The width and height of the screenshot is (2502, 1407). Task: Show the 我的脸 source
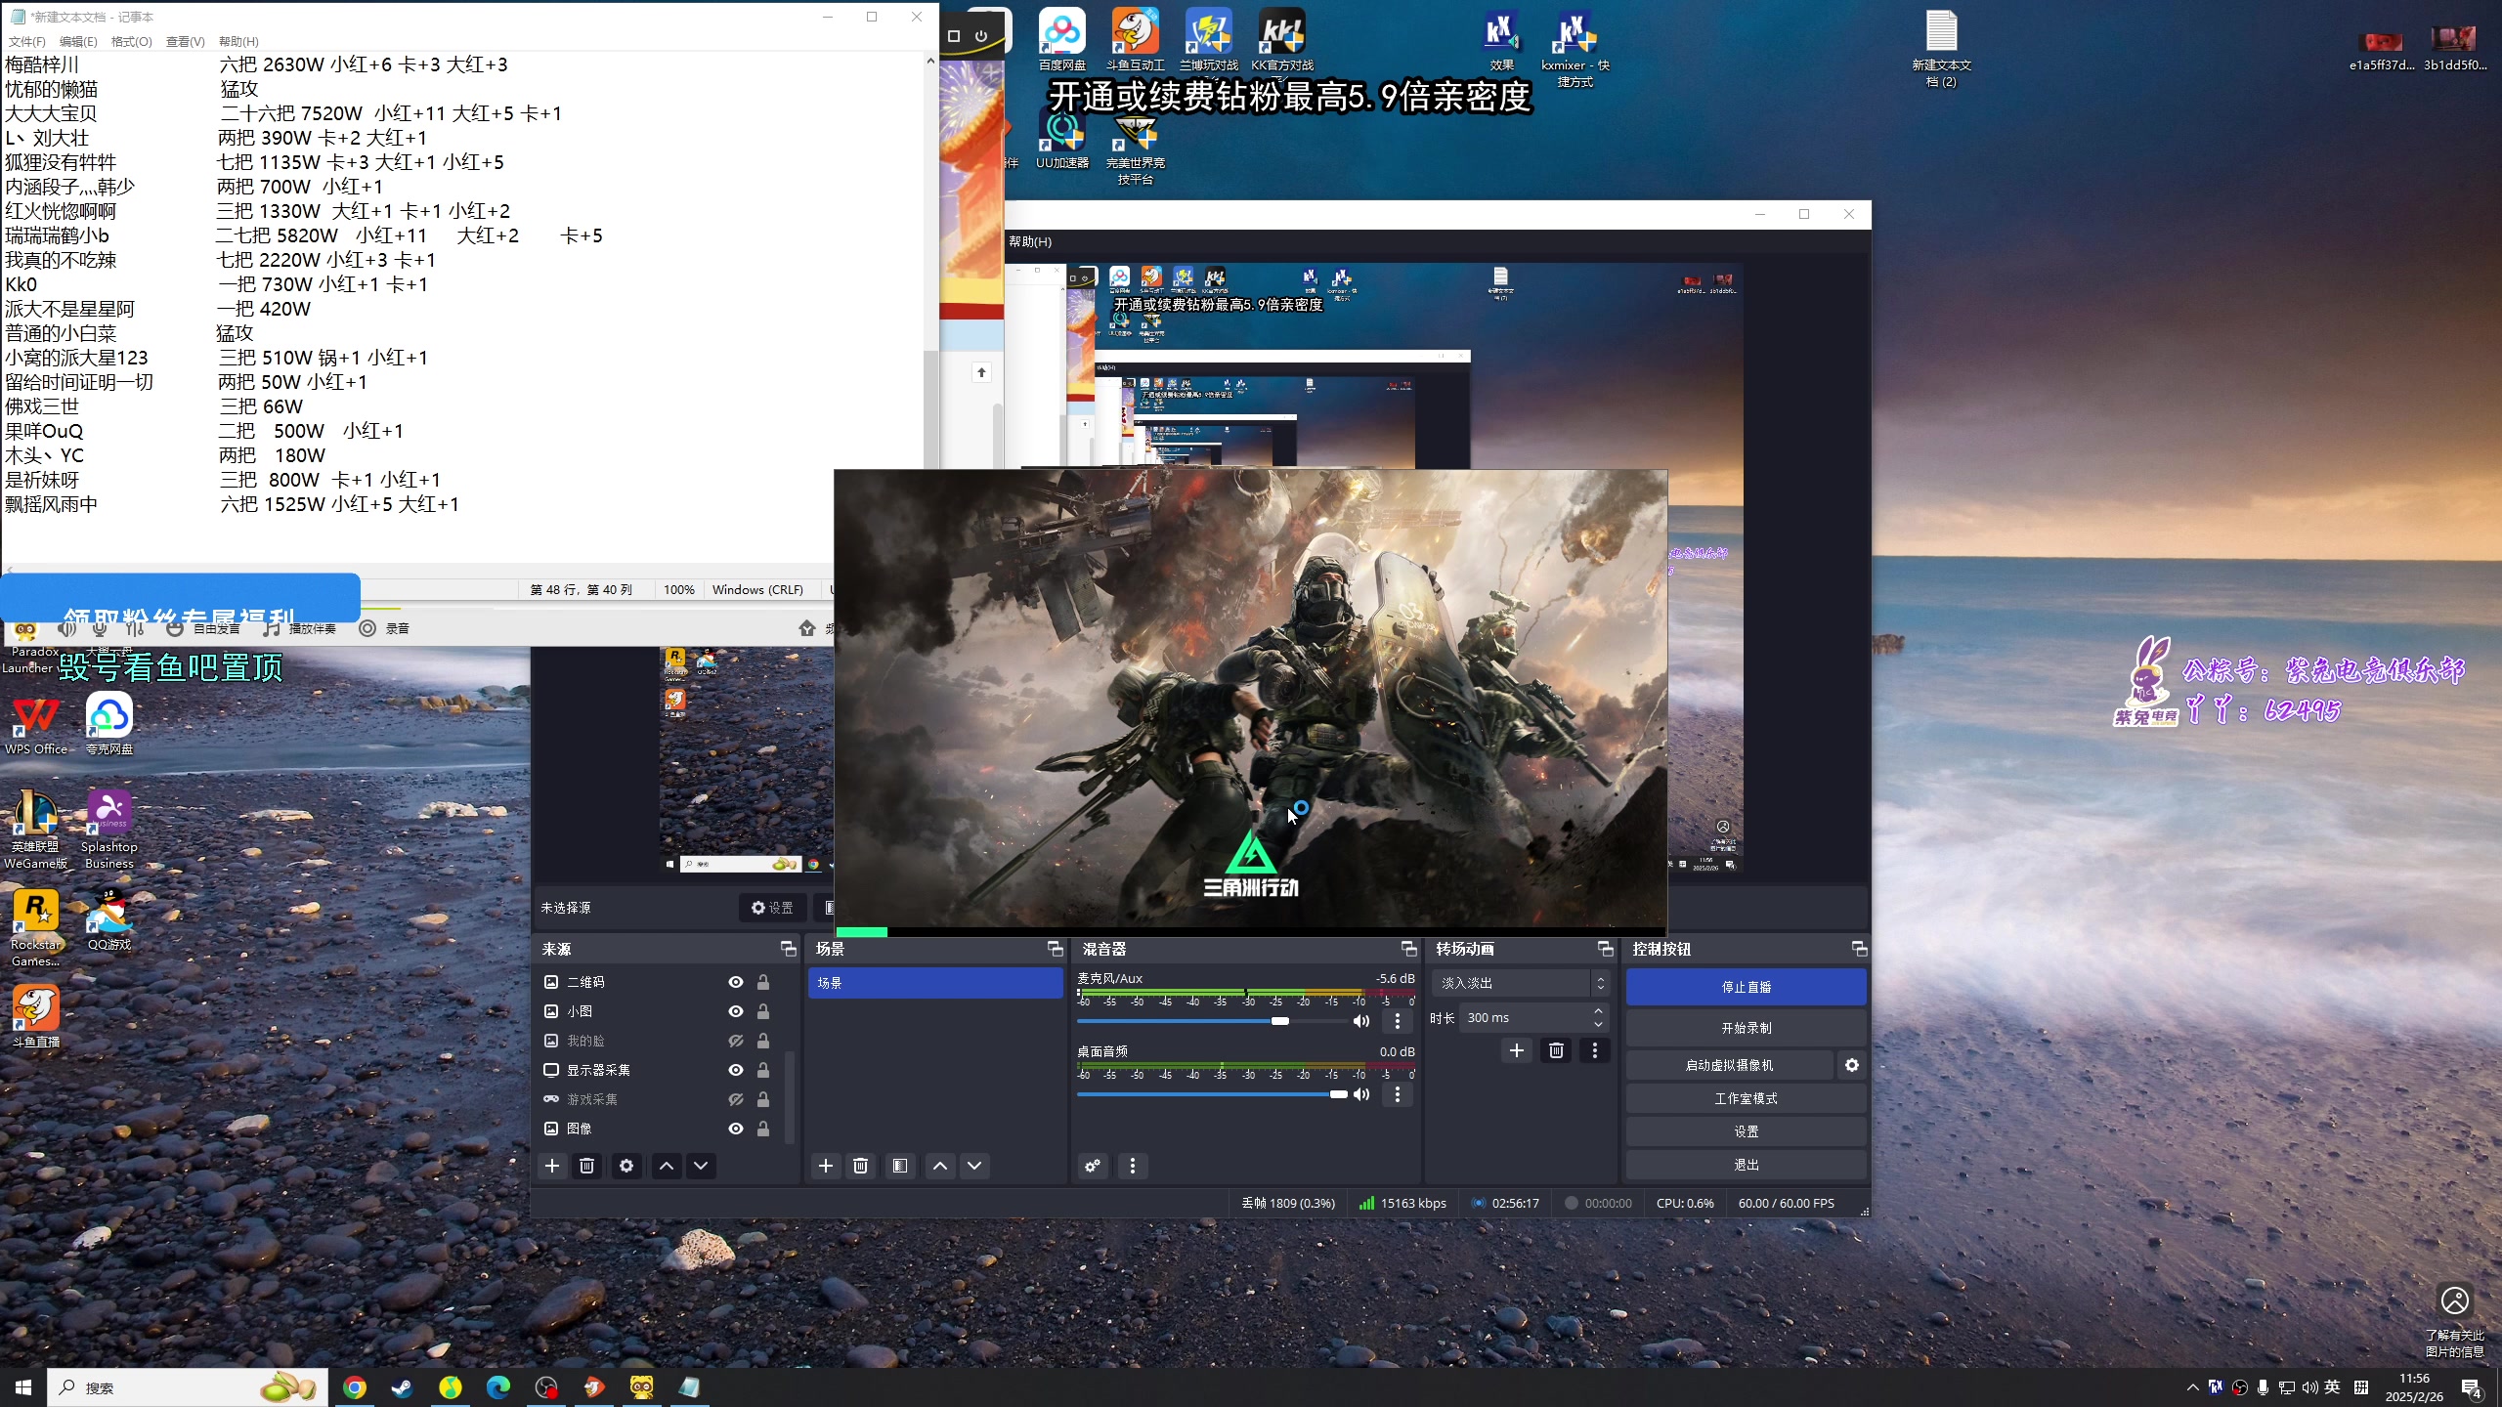736,1041
